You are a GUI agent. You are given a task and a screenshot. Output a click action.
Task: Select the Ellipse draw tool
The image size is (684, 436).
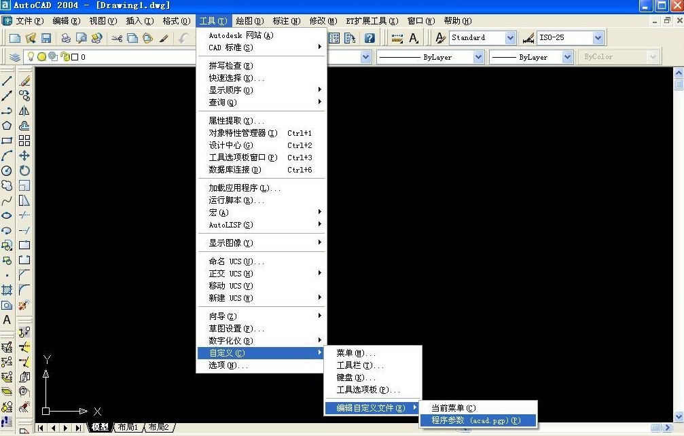(7, 215)
